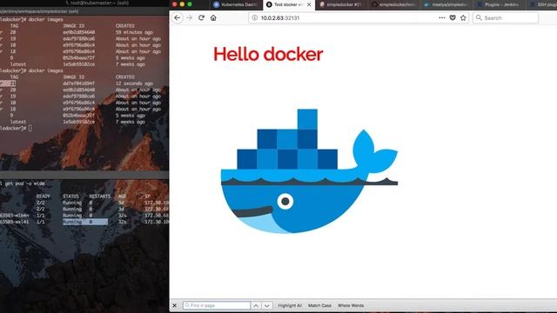557x313 pixels.
Task: Close the Test docker tab
Action: point(309,4)
